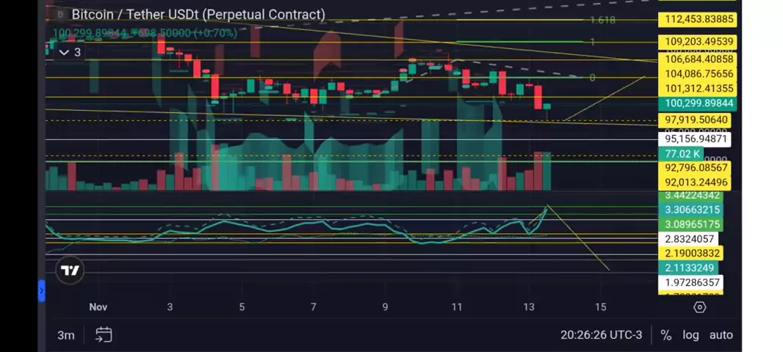The image size is (783, 352).
Task: Click date 13 on the time axis
Action: point(529,307)
